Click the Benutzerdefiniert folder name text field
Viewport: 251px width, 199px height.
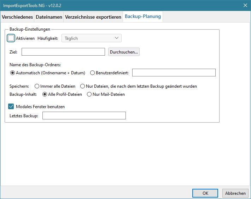pyautogui.click(x=174, y=73)
